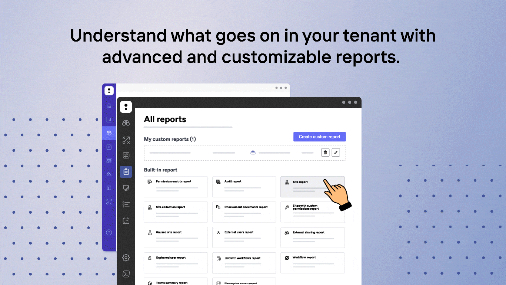Image resolution: width=506 pixels, height=285 pixels.
Task: Open the home icon on the purple sidebar
Action: [109, 105]
